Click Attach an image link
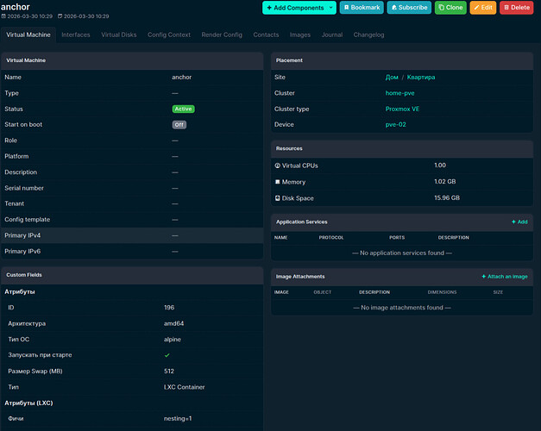This screenshot has height=431, width=541. click(505, 277)
